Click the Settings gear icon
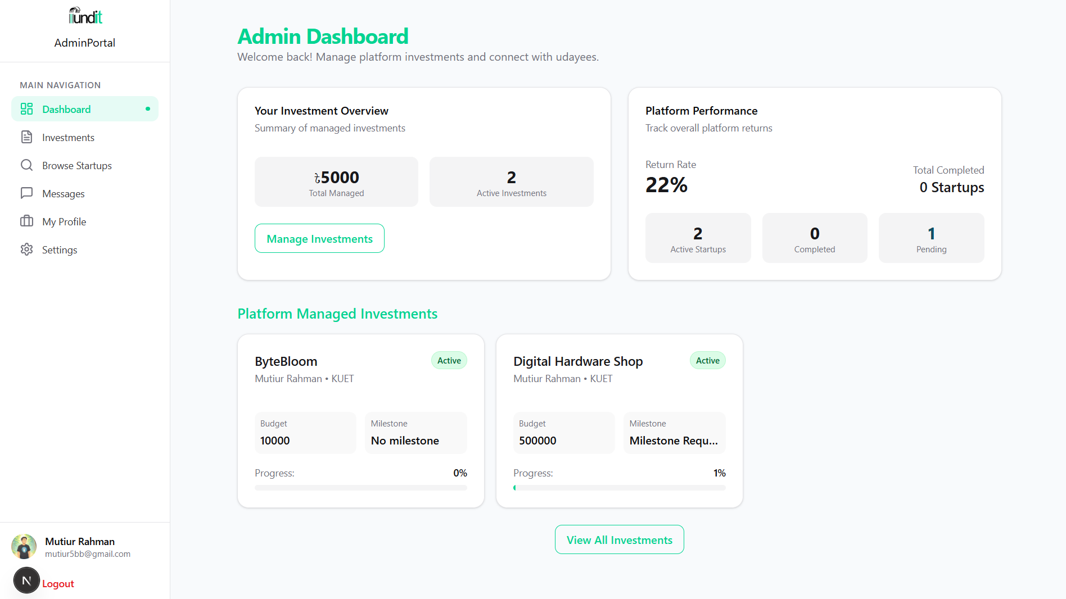1066x599 pixels. (26, 249)
